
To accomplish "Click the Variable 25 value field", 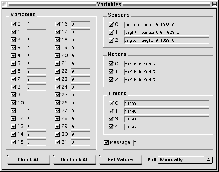I will tap(81, 95).
